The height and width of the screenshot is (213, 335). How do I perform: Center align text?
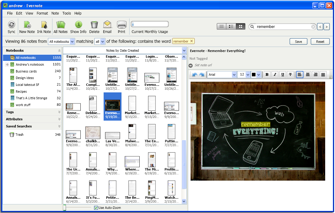[x=308, y=74]
